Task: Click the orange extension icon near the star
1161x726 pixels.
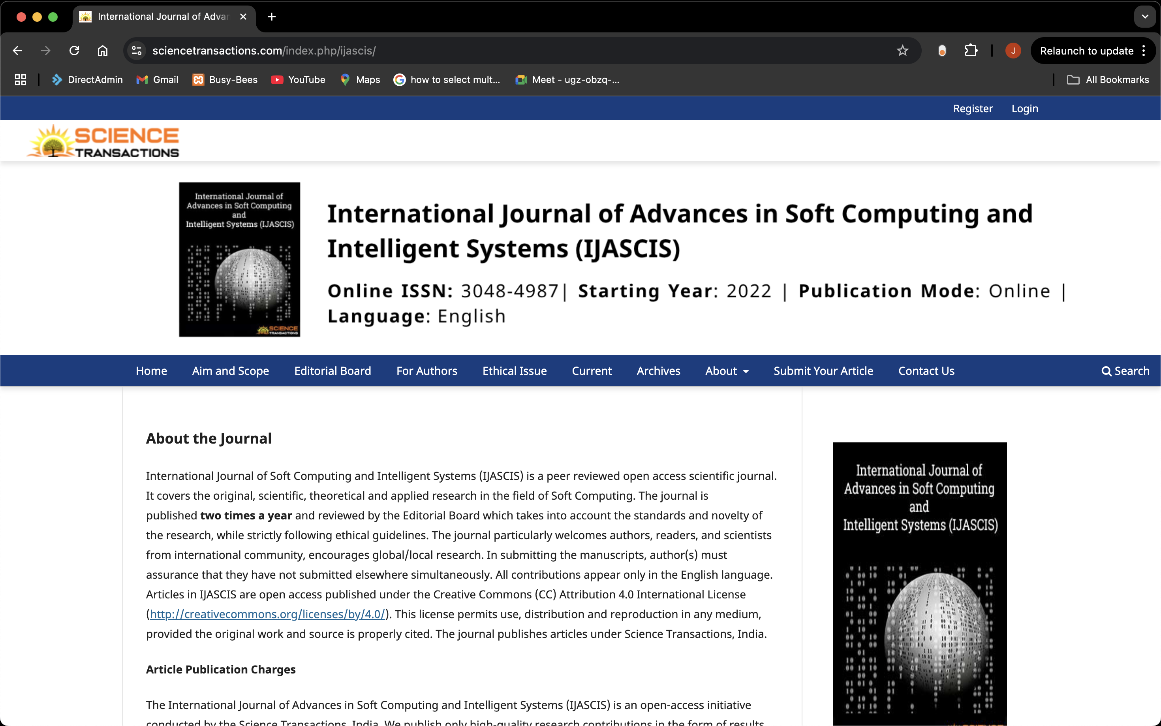Action: pos(942,51)
